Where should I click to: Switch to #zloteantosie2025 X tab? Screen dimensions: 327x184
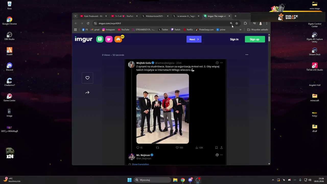(x=155, y=16)
